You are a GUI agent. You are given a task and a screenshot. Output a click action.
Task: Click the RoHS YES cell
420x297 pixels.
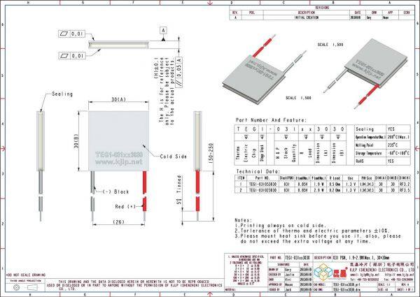(x=390, y=159)
